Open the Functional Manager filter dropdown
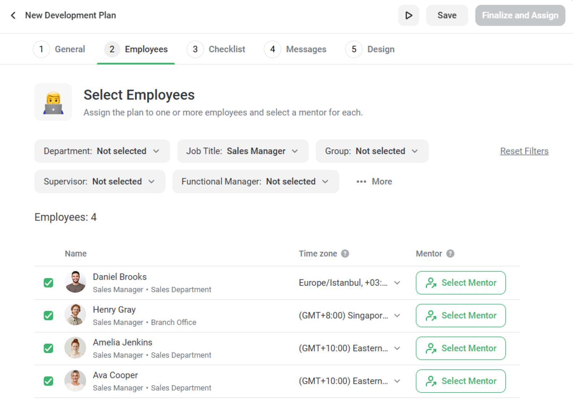The image size is (573, 411). pos(256,182)
